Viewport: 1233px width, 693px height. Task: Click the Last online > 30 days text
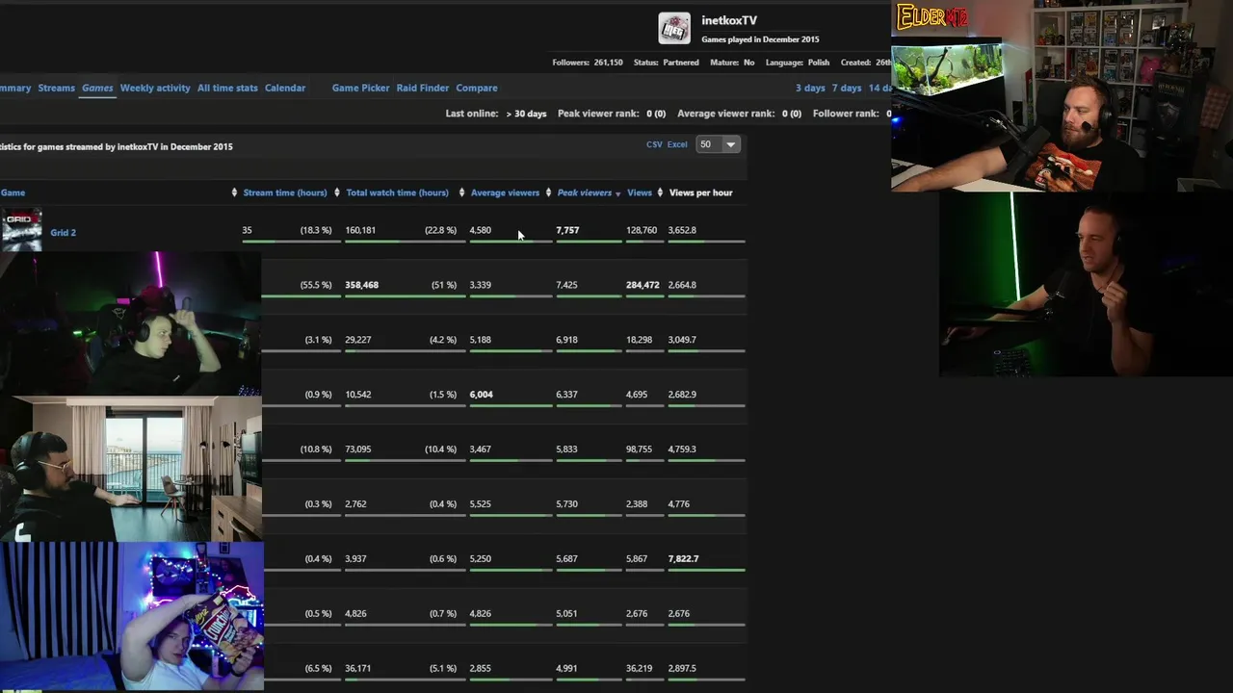(496, 114)
